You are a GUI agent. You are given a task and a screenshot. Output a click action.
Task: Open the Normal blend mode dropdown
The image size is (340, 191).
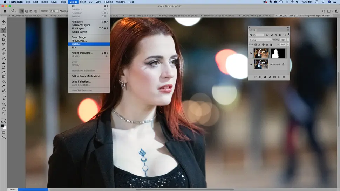(x=260, y=40)
